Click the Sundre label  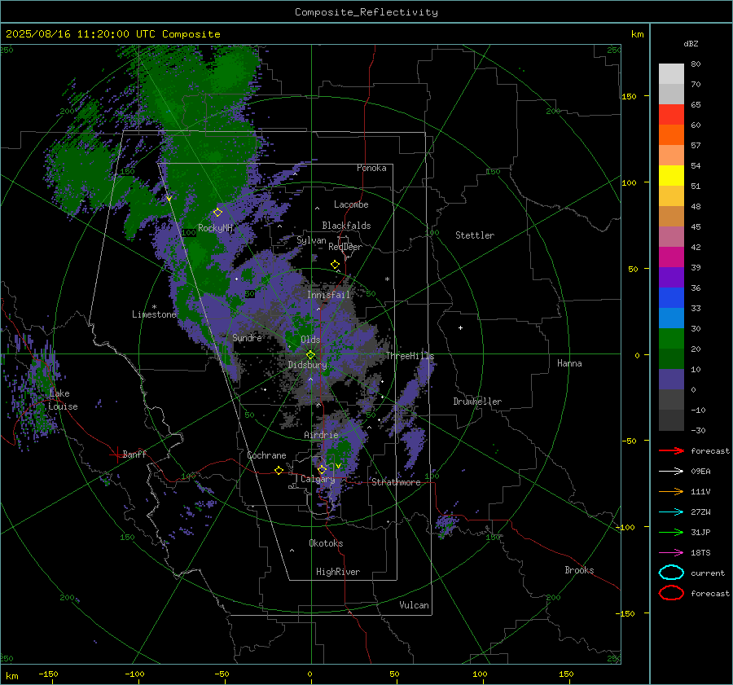tap(247, 337)
